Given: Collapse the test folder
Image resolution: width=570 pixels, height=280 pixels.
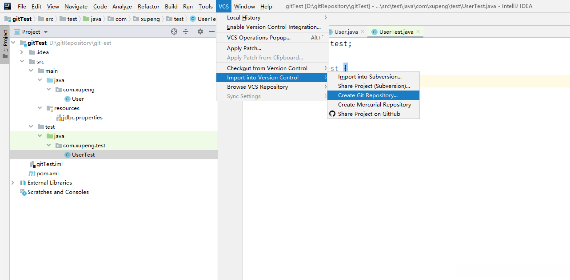Looking at the screenshot, I should point(31,127).
